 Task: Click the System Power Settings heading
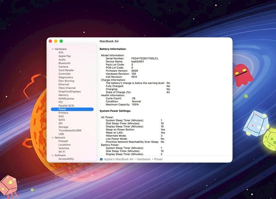[x=115, y=111]
